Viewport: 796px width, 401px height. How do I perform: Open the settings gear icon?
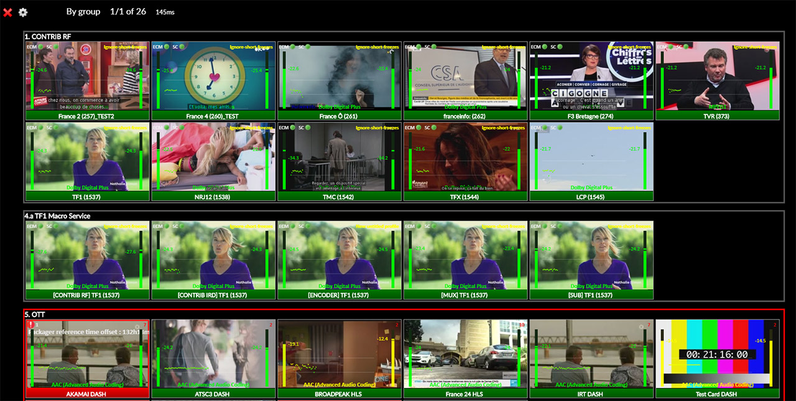23,12
